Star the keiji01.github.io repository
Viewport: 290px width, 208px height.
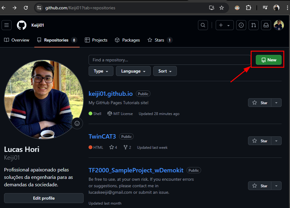coord(260,103)
